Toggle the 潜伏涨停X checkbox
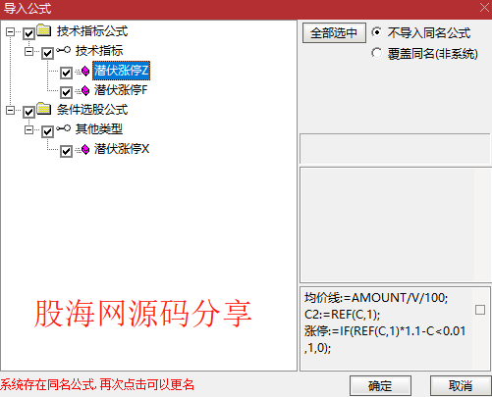This screenshot has width=492, height=397. (66, 151)
